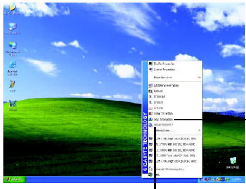Select VGA Information in the Gigabyte menu

175,120
